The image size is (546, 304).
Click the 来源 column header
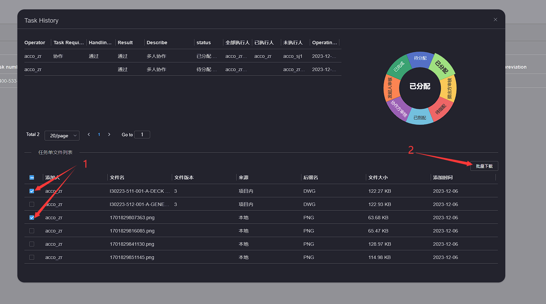click(x=244, y=177)
